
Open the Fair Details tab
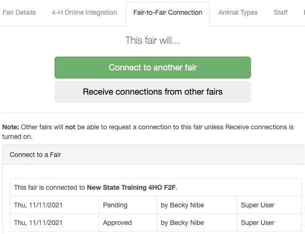click(x=19, y=12)
